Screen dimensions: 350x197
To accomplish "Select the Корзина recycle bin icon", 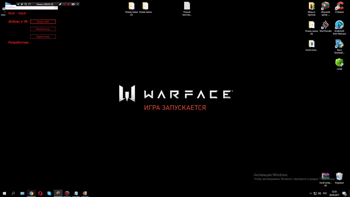I will pyautogui.click(x=339, y=178).
